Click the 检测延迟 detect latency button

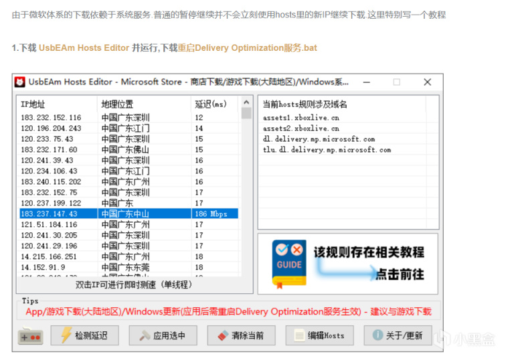point(84,335)
